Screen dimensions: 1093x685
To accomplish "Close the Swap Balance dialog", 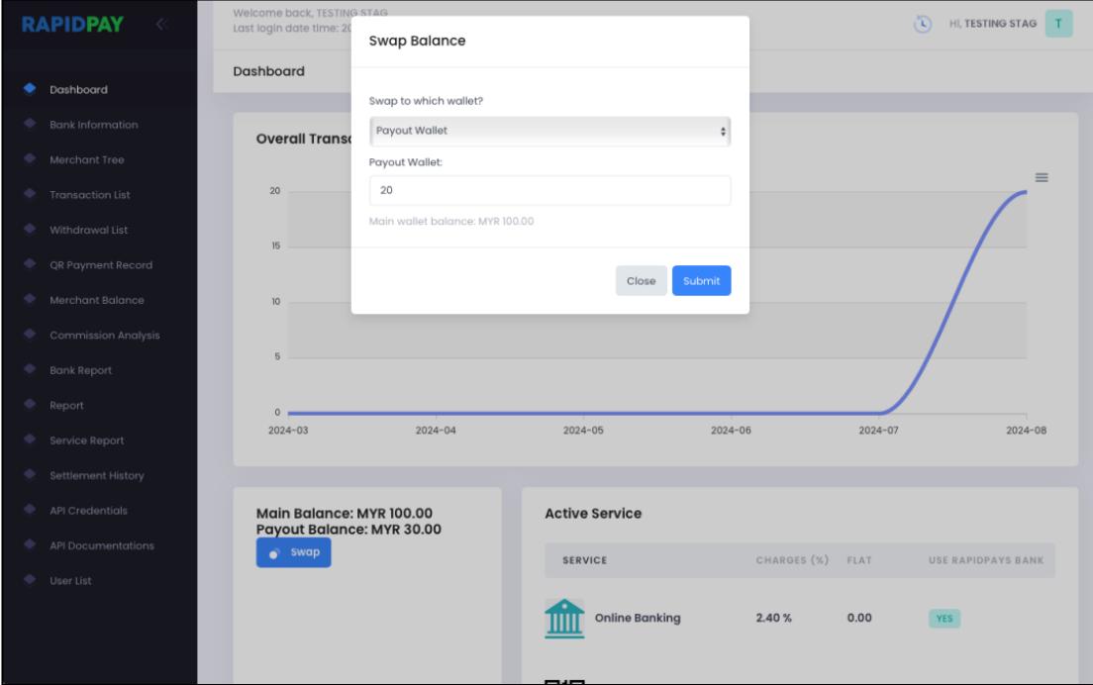I will click(641, 281).
